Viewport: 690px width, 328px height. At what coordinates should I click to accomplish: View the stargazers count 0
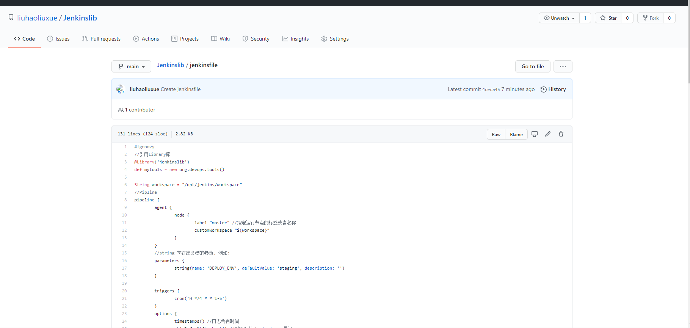click(x=627, y=18)
